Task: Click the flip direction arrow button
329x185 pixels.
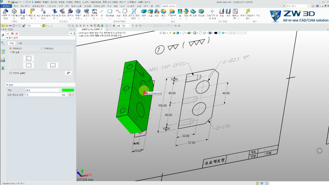Action: [x=69, y=73]
